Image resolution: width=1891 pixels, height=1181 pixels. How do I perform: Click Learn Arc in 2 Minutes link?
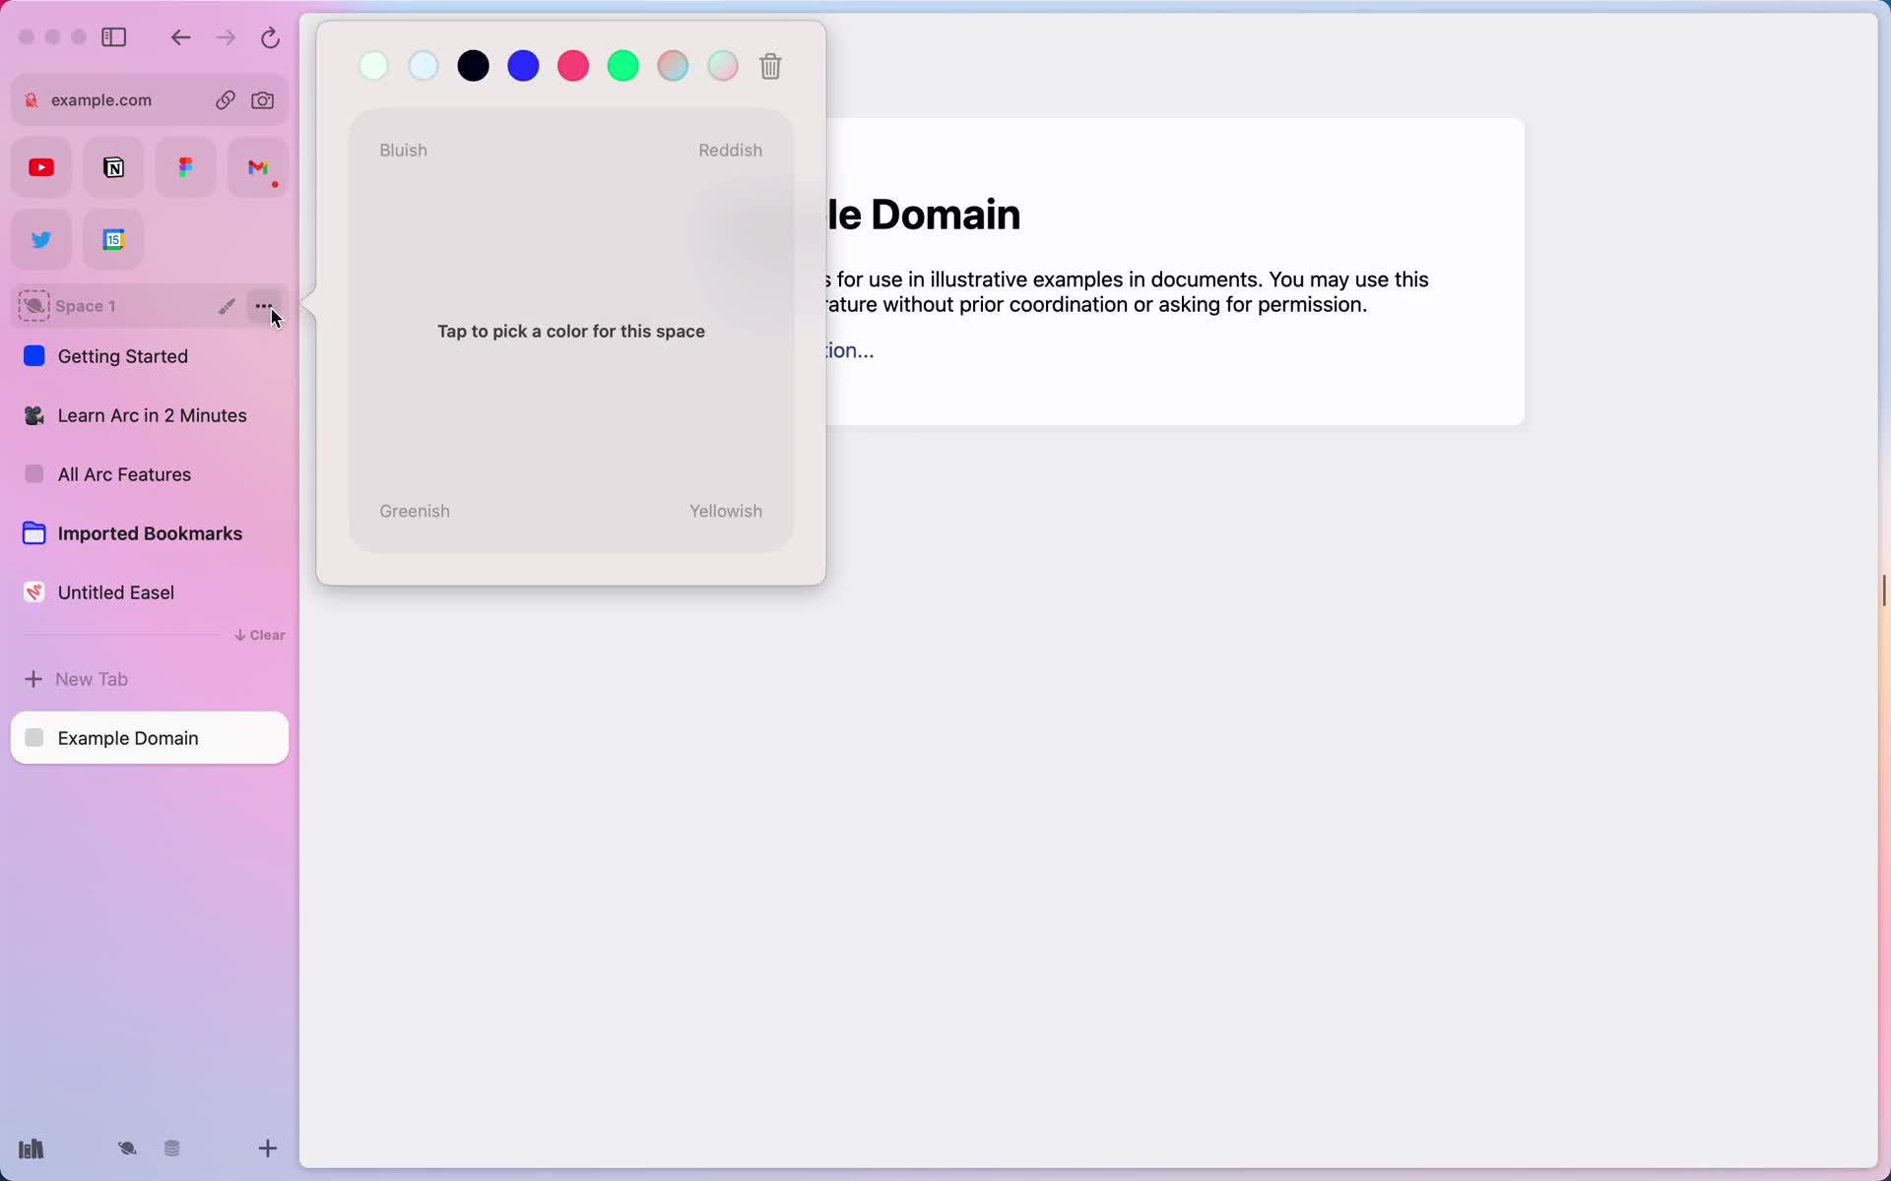point(151,415)
